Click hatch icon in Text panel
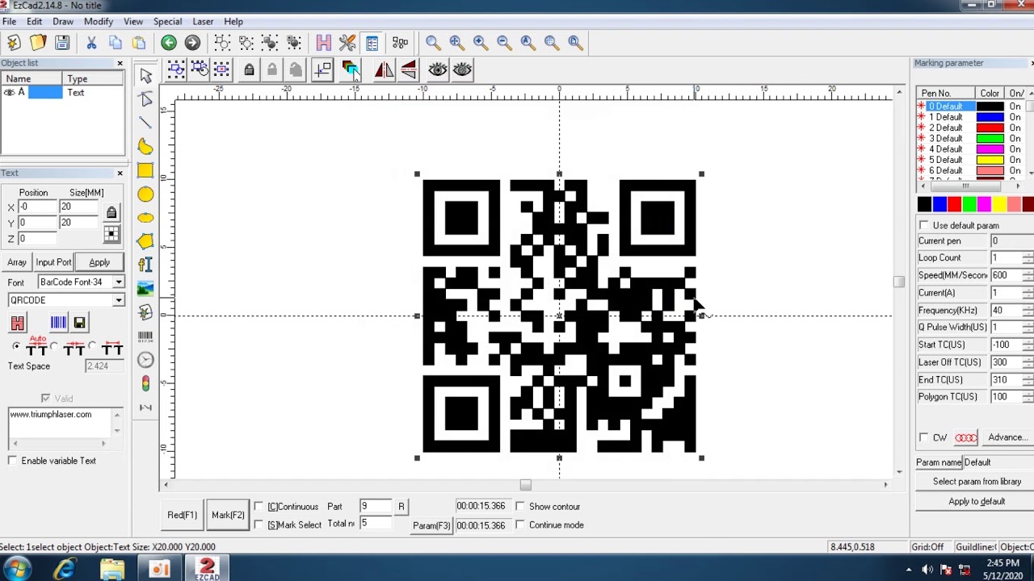The width and height of the screenshot is (1034, 581). 18,323
